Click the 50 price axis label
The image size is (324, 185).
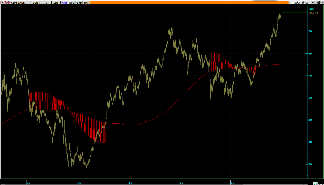click(x=310, y=120)
